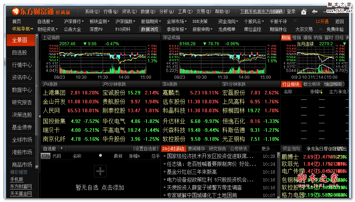
Task: Sort by 涨幅% arrow in 行业板块
Action: click(321, 92)
